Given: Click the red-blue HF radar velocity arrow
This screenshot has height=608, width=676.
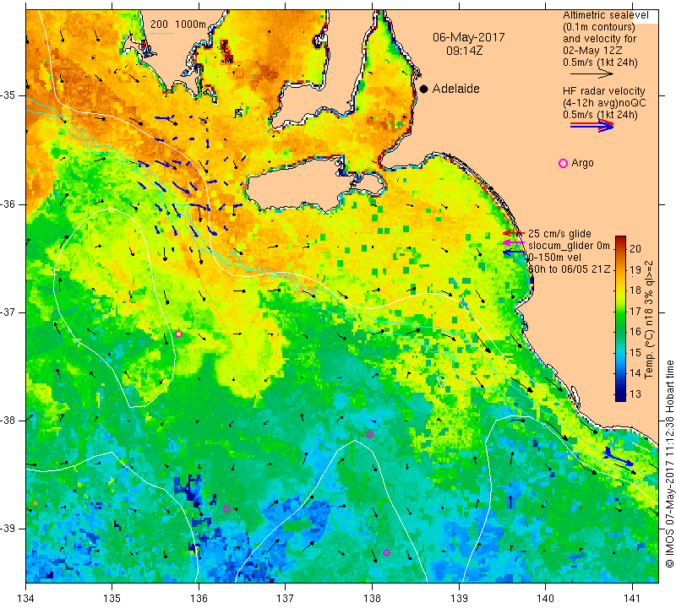Looking at the screenshot, I should 591,126.
